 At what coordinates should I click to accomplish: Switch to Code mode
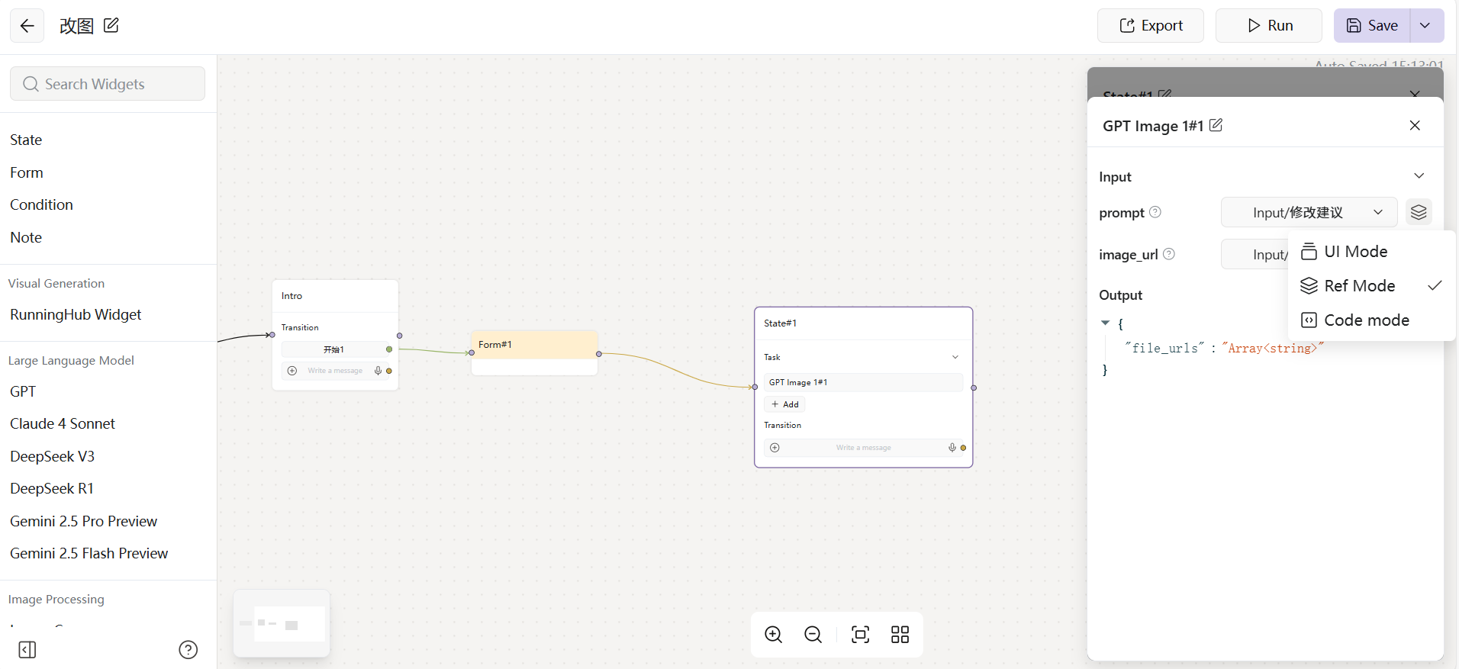tap(1366, 320)
